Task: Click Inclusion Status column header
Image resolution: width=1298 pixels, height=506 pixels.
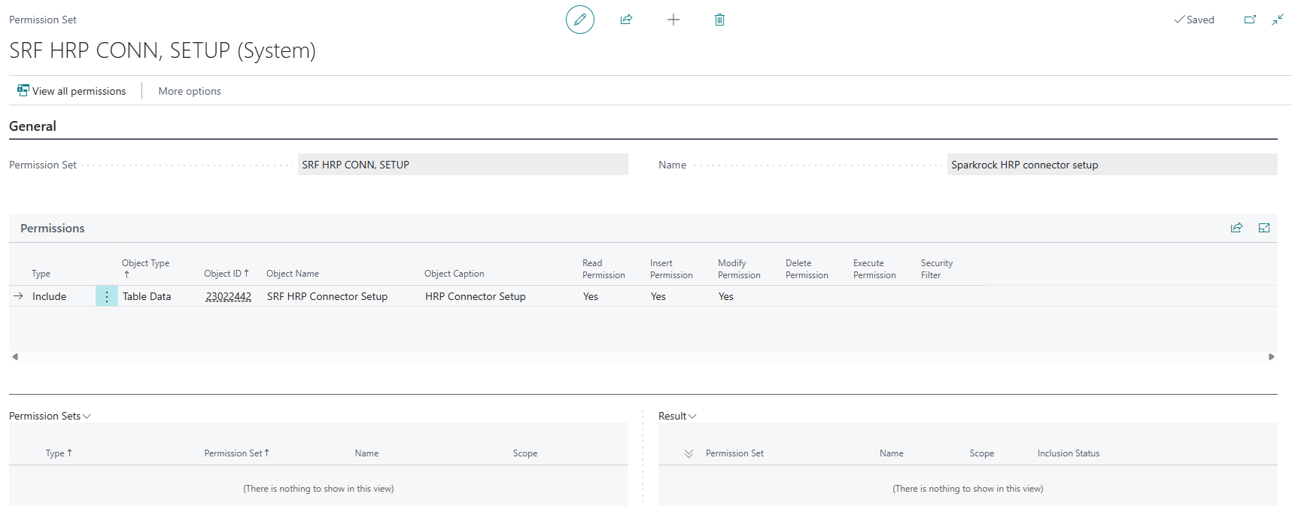Action: (x=1068, y=453)
